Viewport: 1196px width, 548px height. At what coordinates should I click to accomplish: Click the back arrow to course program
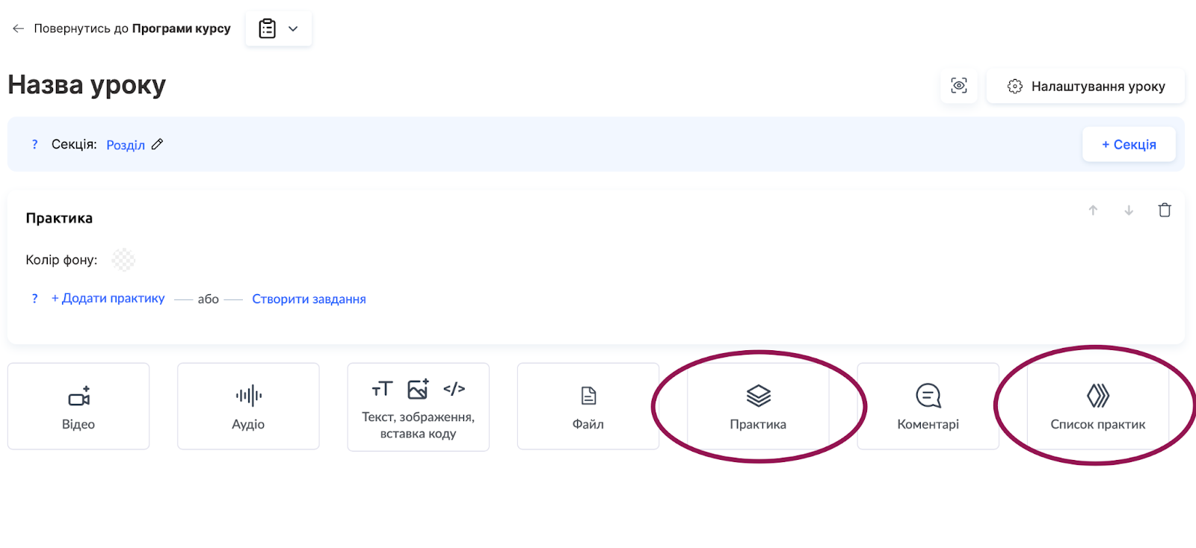tap(19, 28)
